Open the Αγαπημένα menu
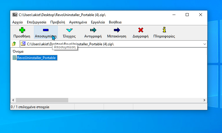 coord(78,22)
